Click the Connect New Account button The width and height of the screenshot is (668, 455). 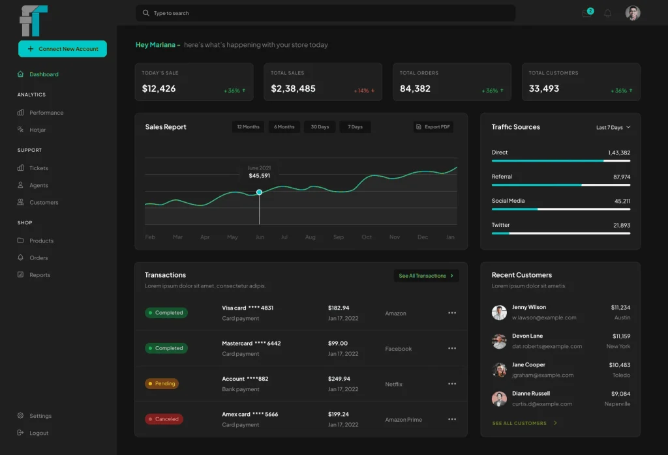(63, 49)
